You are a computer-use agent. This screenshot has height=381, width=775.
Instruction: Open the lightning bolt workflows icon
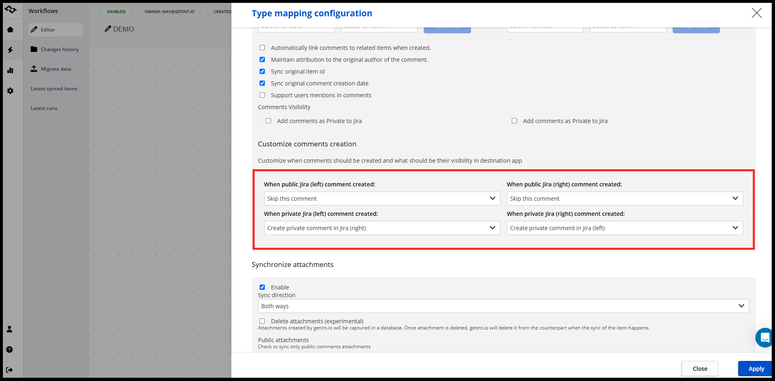pyautogui.click(x=10, y=50)
